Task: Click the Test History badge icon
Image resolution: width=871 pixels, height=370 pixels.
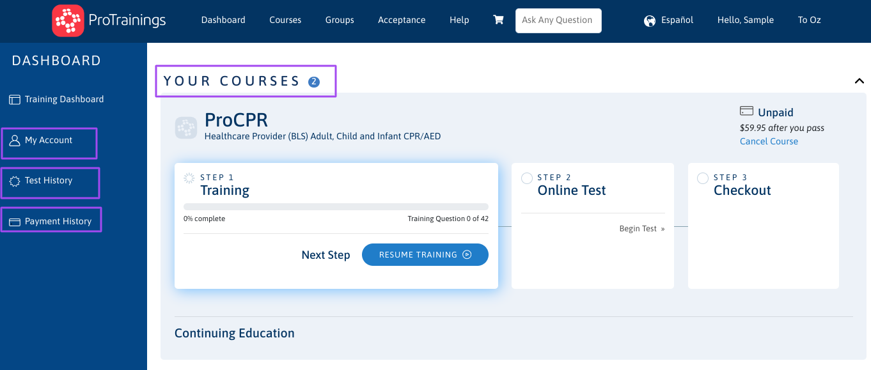Action: (15, 181)
